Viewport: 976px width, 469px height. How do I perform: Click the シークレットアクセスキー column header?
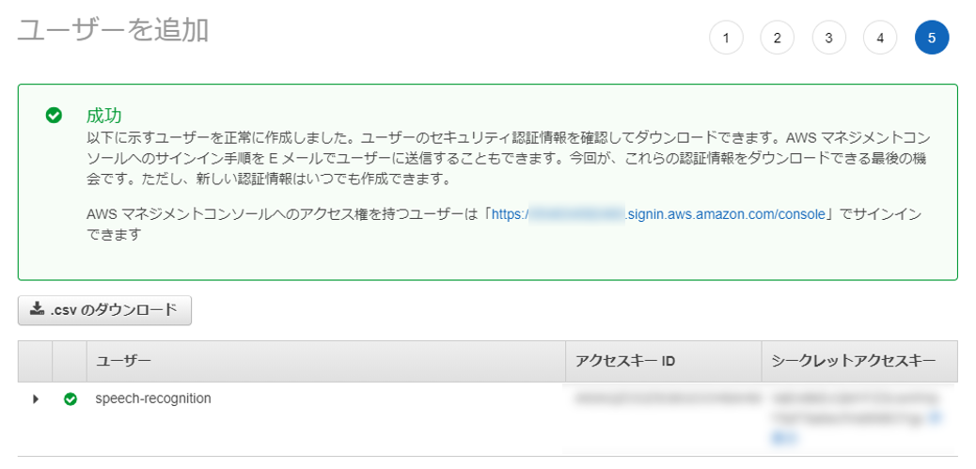pyautogui.click(x=853, y=361)
